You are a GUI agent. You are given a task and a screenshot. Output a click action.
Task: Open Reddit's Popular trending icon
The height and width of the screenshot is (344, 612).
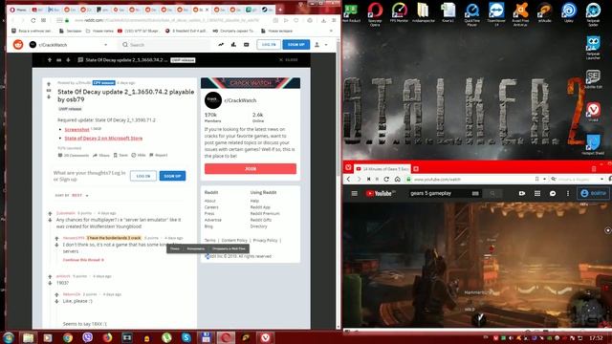coord(221,45)
